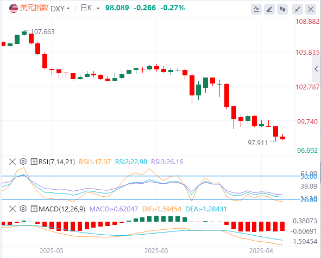321x258 pixels.
Task: Click the -0.60691 MACD axis label
Action: pyautogui.click(x=304, y=231)
